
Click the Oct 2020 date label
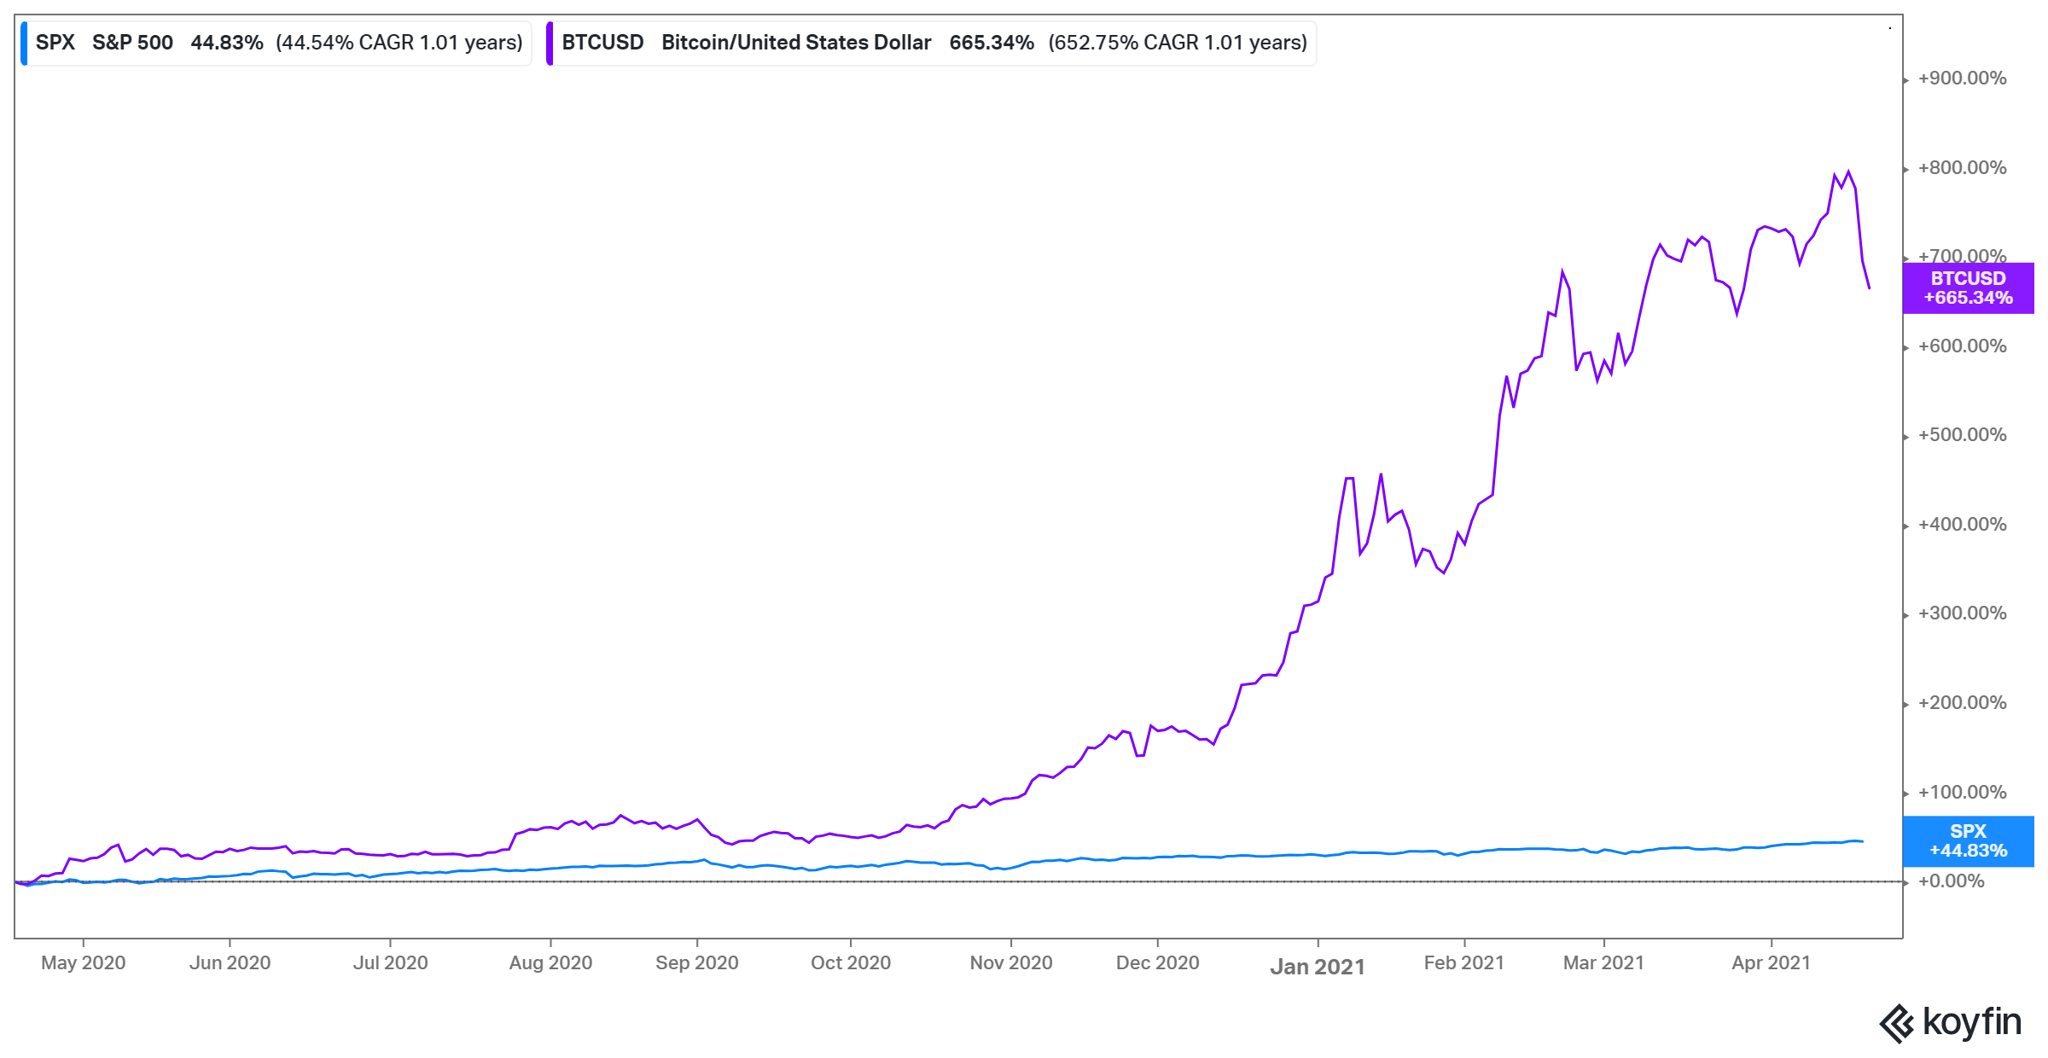[x=851, y=962]
